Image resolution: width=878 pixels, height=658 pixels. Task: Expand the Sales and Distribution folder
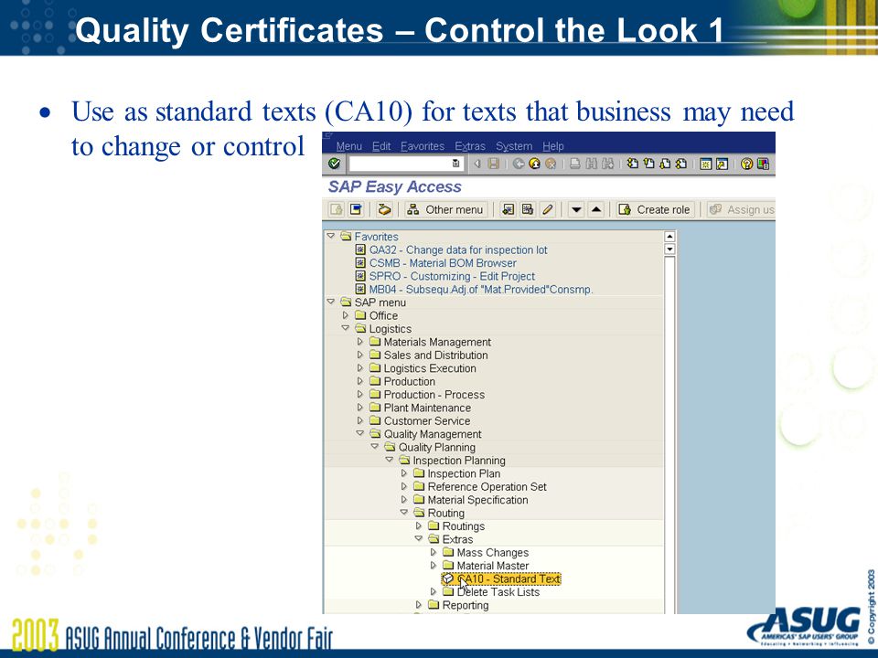tap(360, 355)
